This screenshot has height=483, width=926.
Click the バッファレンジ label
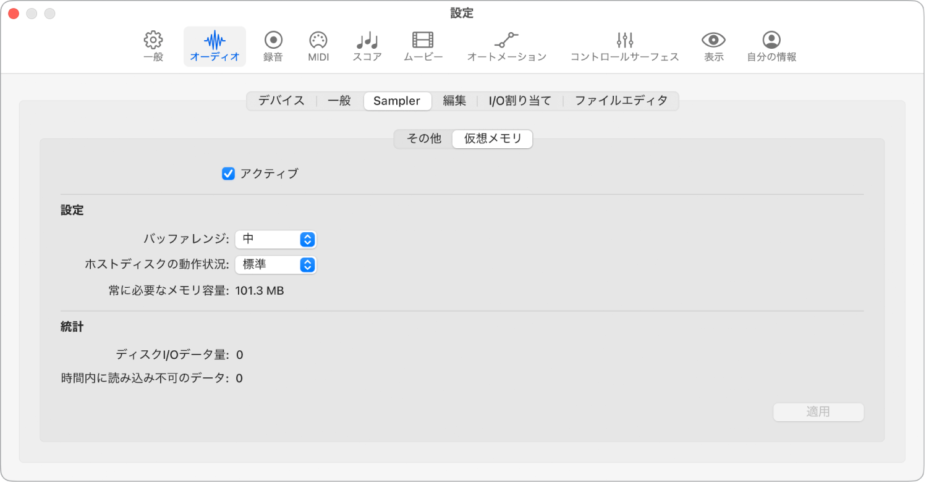tap(187, 239)
